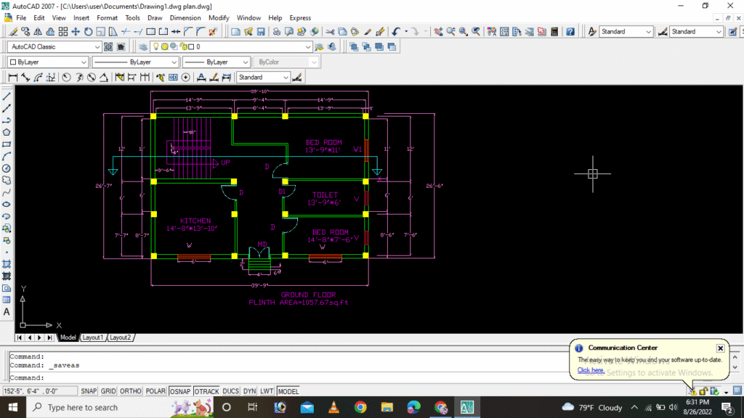The height and width of the screenshot is (418, 744).
Task: Click the Workspace Settings gear icon
Action: [x=109, y=47]
